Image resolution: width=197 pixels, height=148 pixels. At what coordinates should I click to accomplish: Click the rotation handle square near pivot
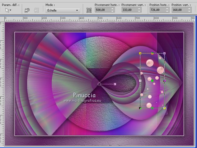point(115,84)
